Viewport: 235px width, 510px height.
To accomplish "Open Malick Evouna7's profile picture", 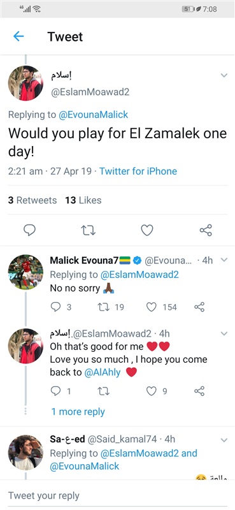I will click(25, 272).
